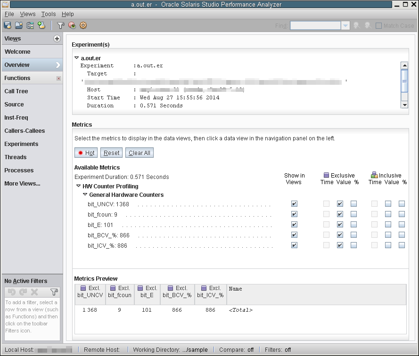Image resolution: width=419 pixels, height=356 pixels.
Task: Open the Help menu
Action: tap(67, 14)
